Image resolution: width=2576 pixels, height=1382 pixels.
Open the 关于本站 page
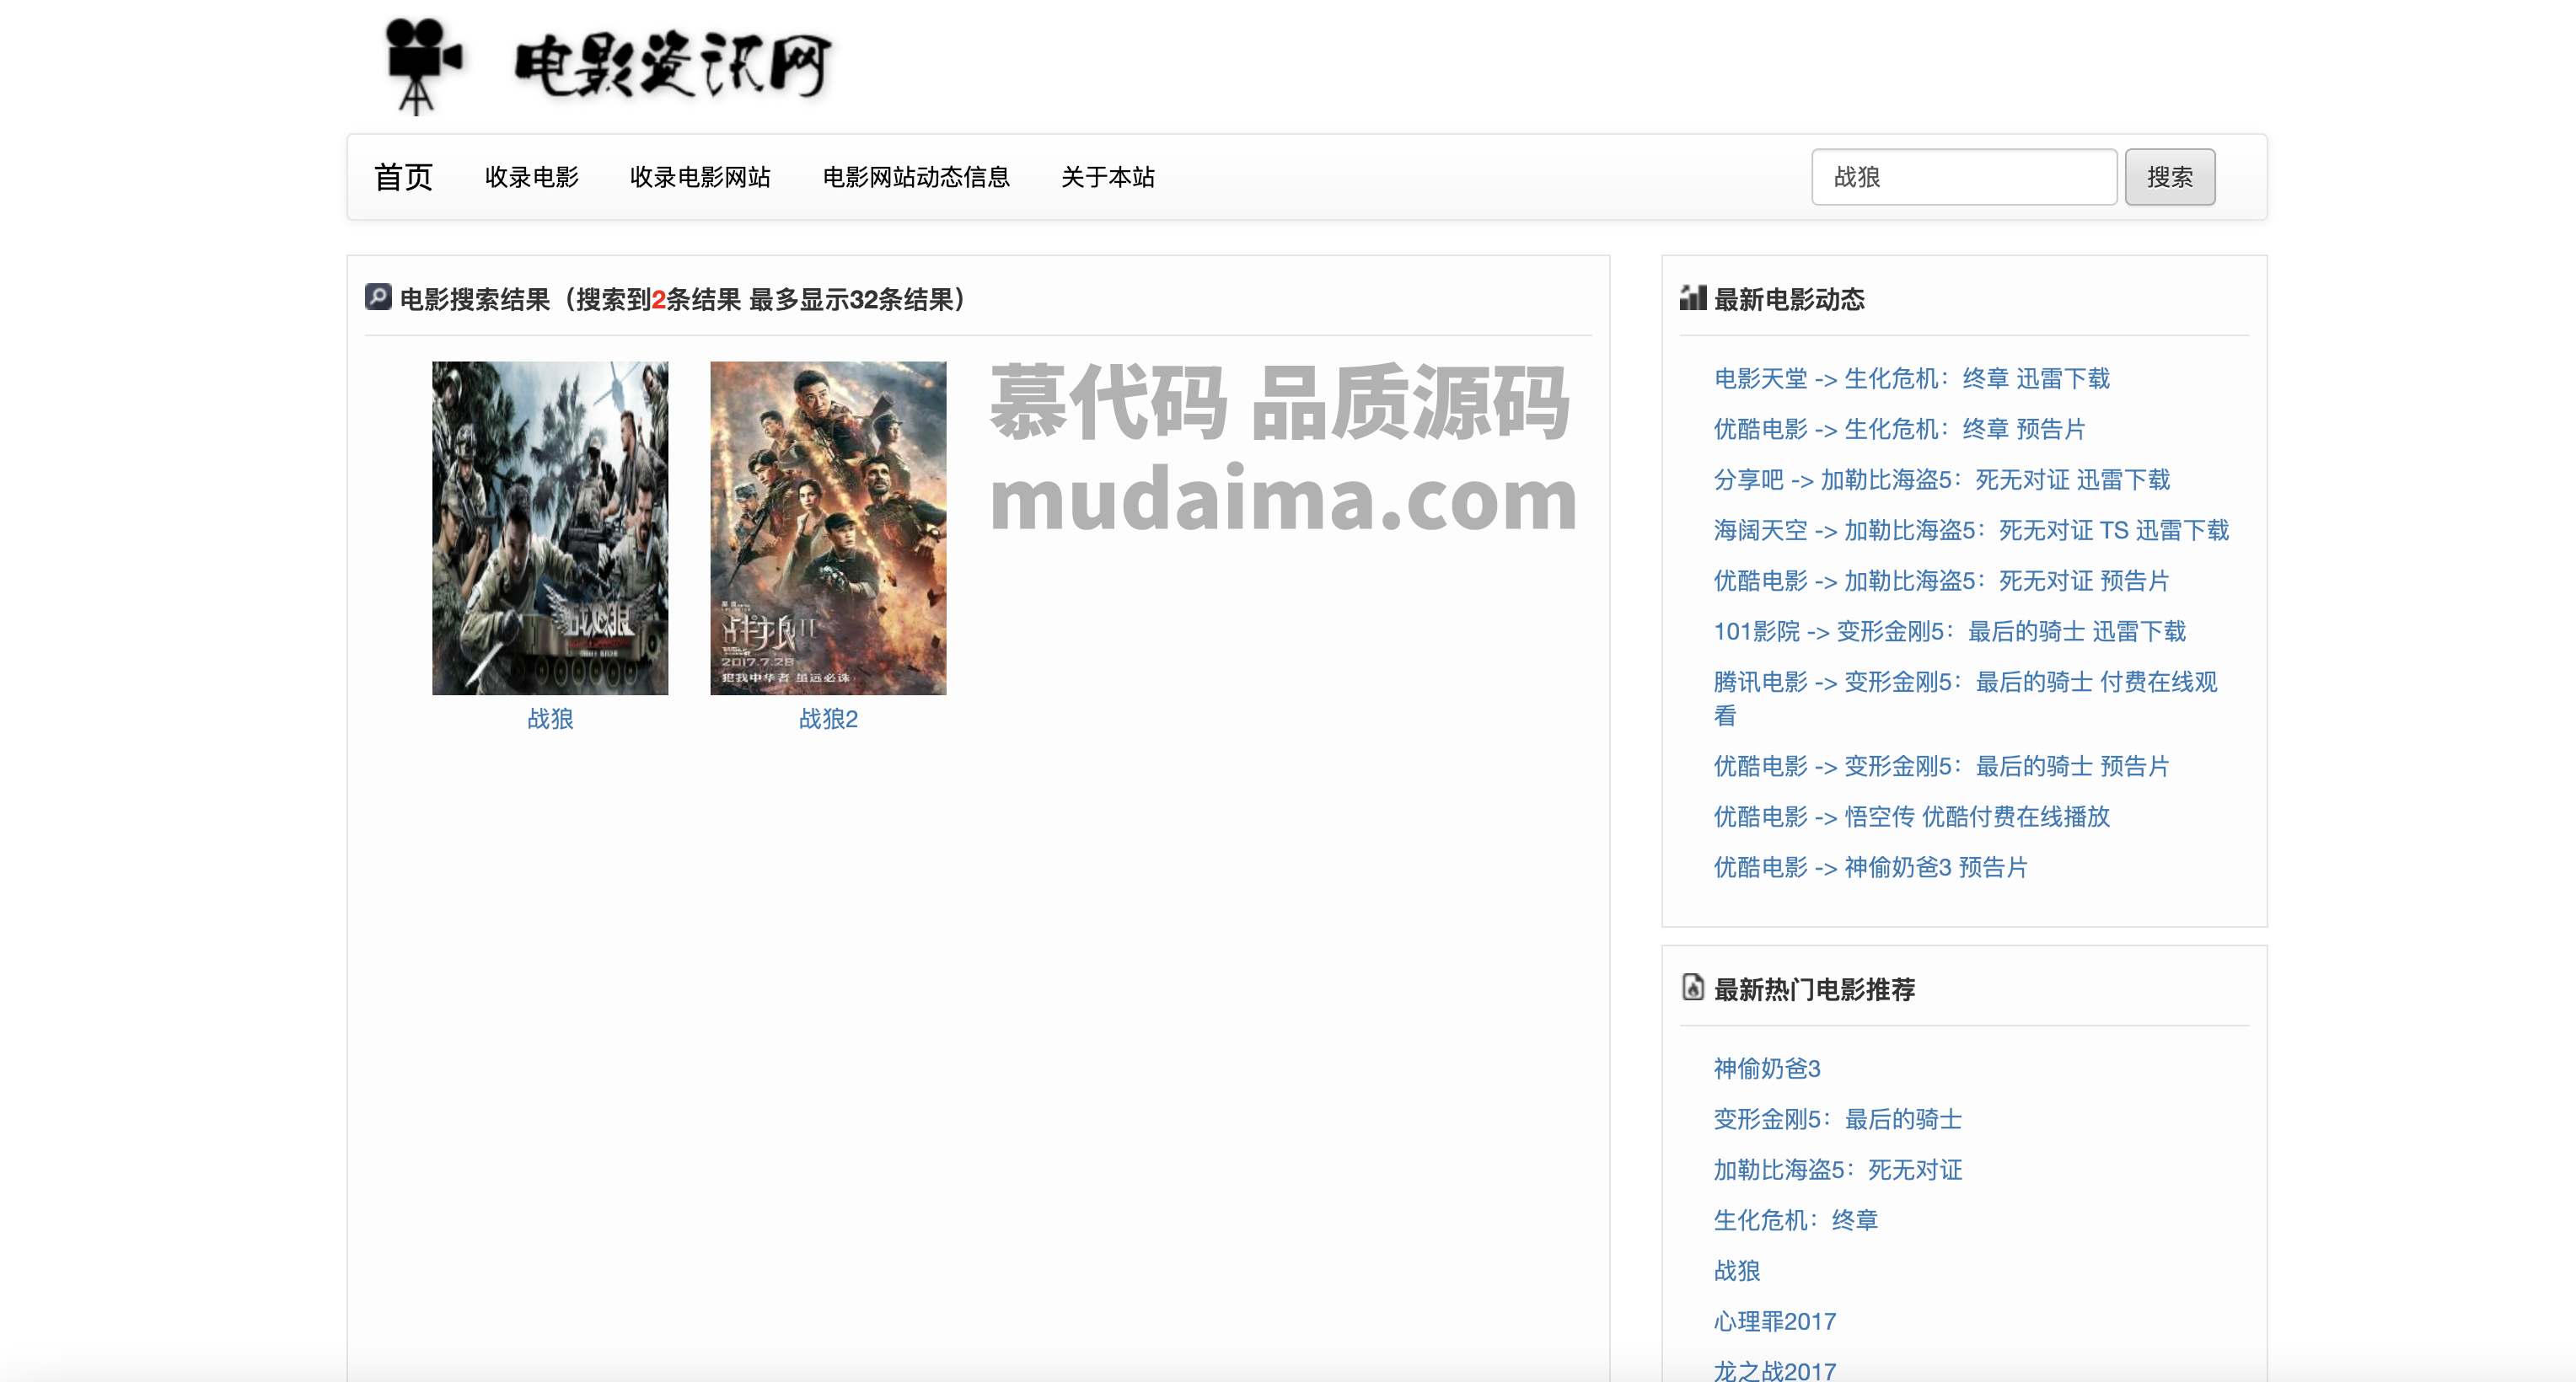(x=1108, y=177)
